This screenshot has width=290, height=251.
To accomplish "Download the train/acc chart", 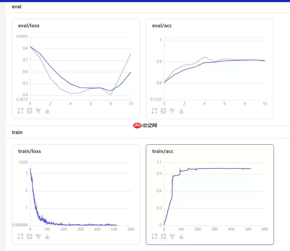I will [181, 236].
